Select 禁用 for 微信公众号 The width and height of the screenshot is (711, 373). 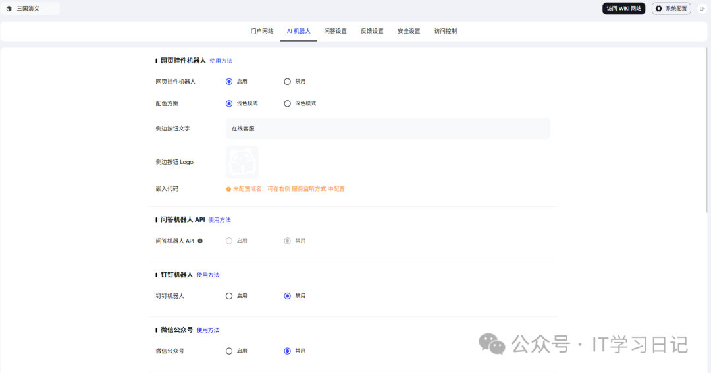[287, 351]
